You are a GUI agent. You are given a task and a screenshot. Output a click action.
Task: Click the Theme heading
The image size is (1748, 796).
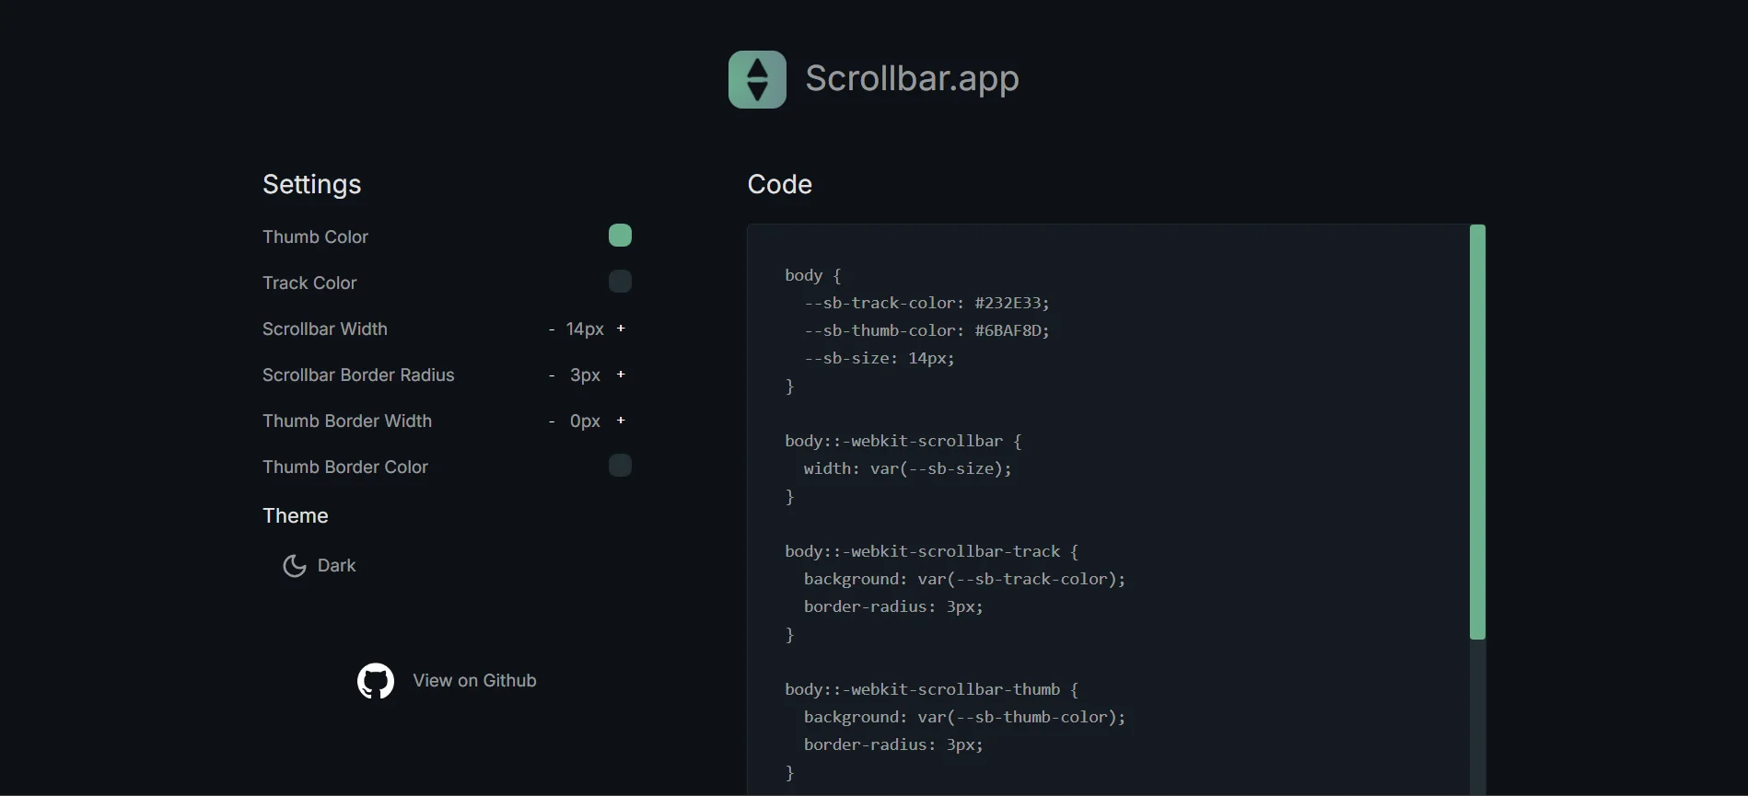[295, 515]
